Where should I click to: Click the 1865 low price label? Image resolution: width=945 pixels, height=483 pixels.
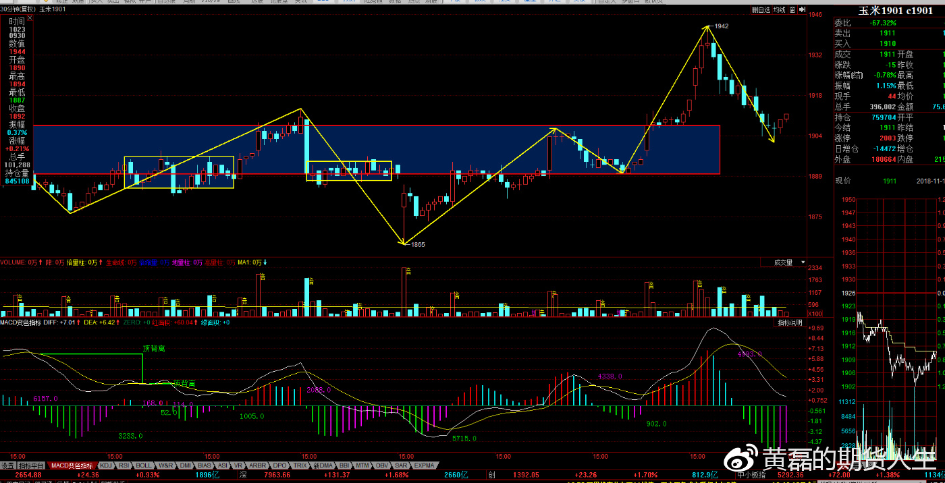point(417,245)
